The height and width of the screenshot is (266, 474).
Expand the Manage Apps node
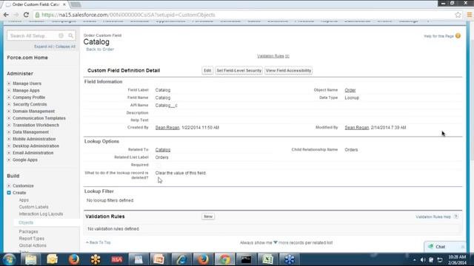pyautogui.click(x=9, y=90)
